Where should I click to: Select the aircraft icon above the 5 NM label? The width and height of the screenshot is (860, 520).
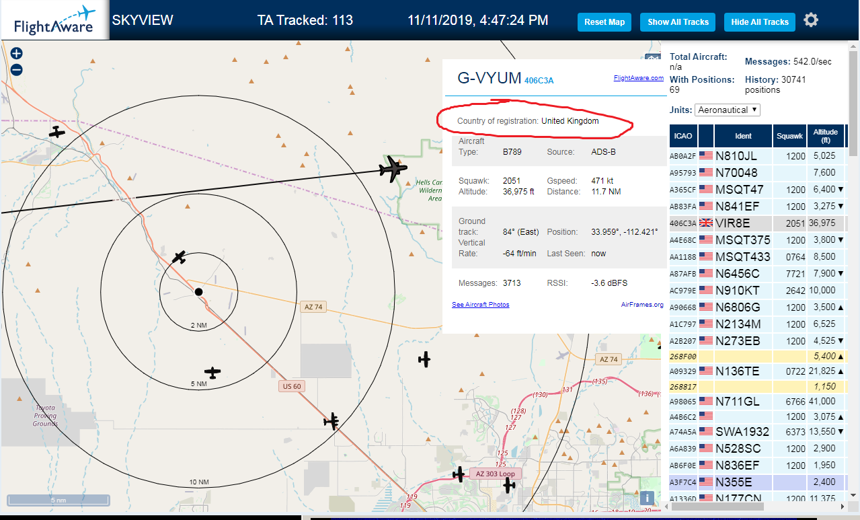tap(212, 372)
